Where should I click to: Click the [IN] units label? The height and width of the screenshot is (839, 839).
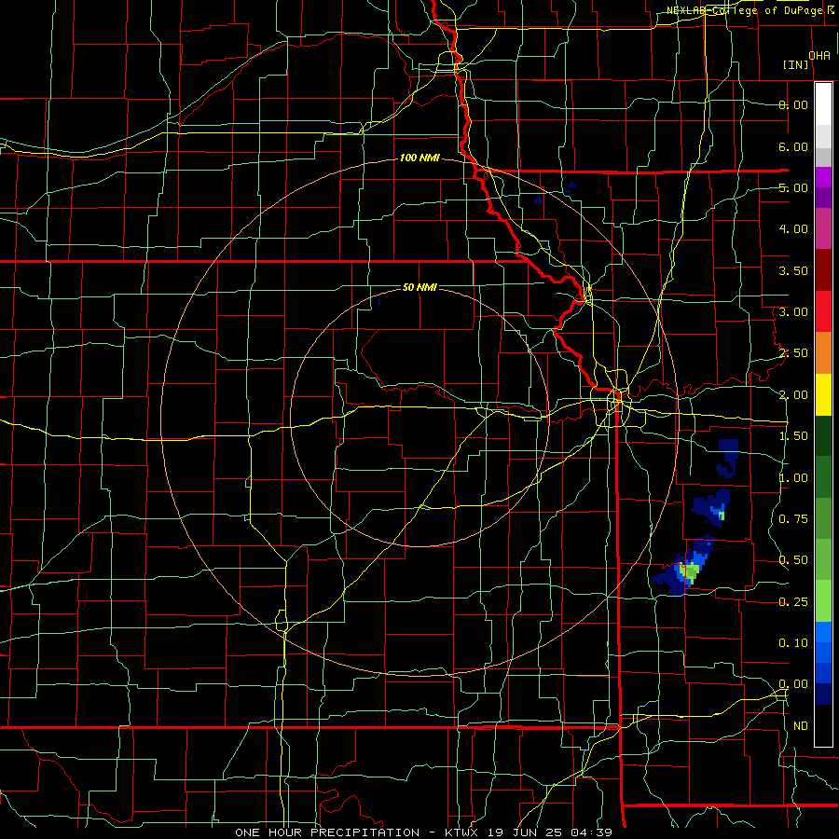point(795,64)
